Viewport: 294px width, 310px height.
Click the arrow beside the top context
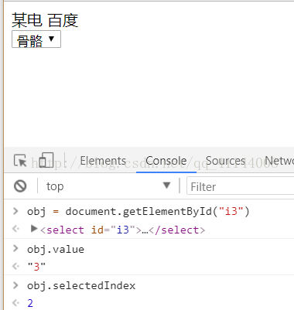point(167,186)
